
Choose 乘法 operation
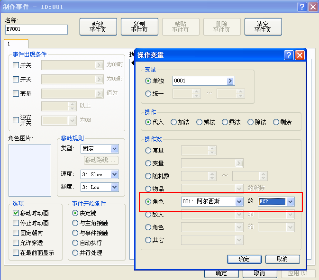[x=225, y=122]
